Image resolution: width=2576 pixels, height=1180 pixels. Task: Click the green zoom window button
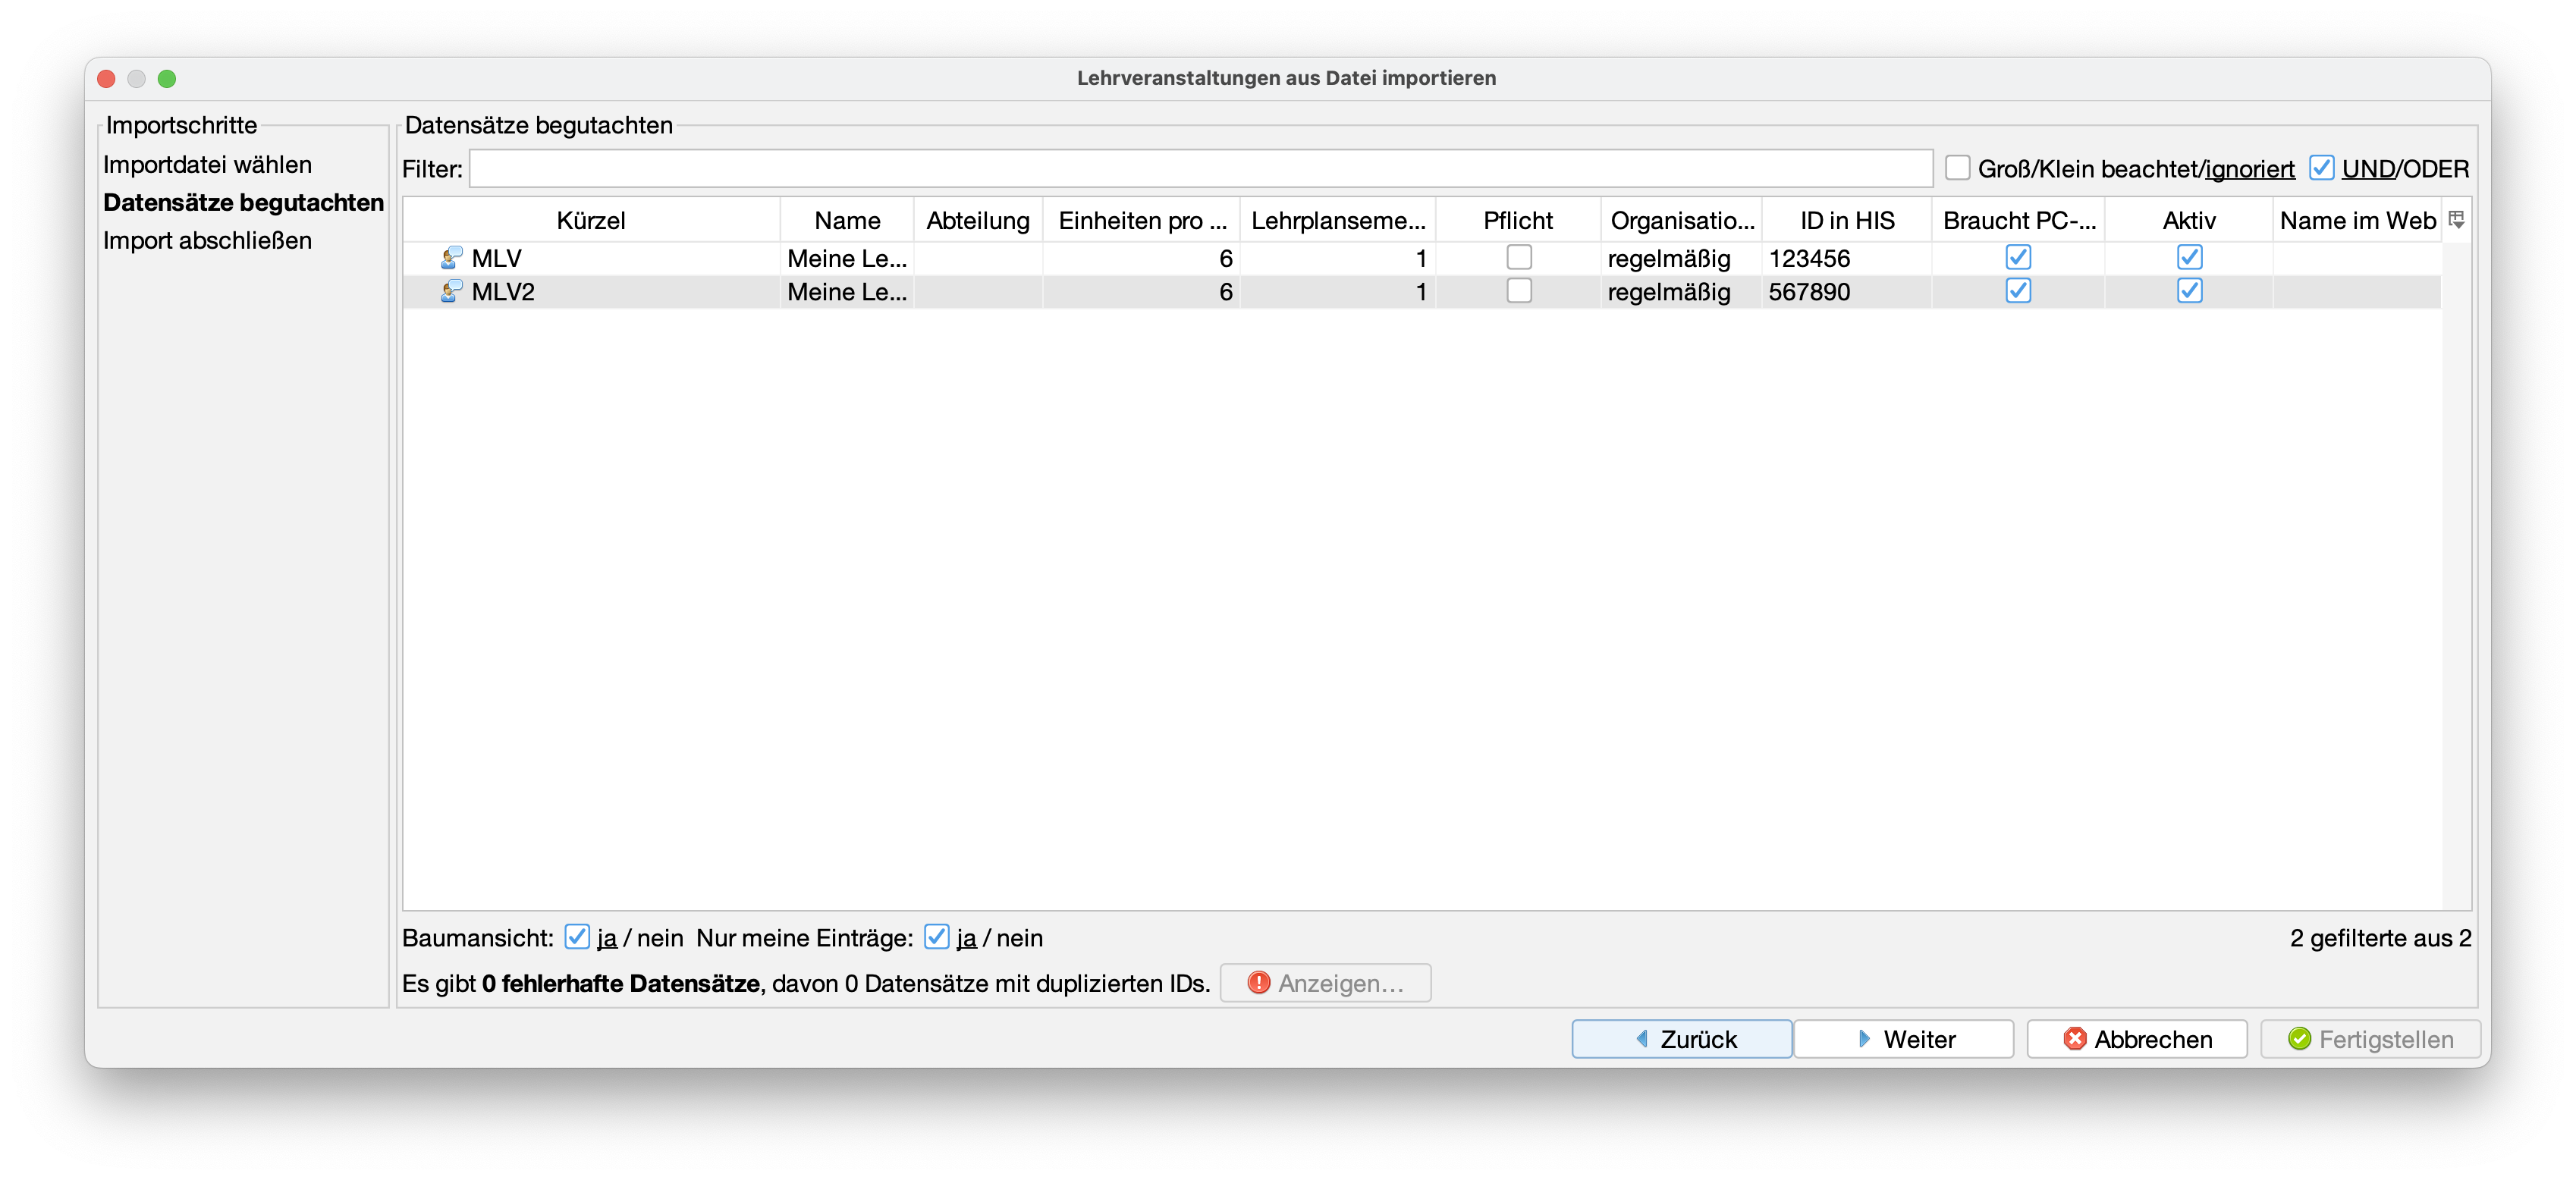click(x=167, y=78)
